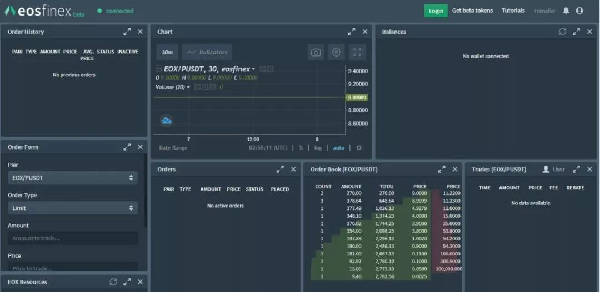Expand the Order History panel
Viewport: 600px width, 292px height.
point(127,32)
